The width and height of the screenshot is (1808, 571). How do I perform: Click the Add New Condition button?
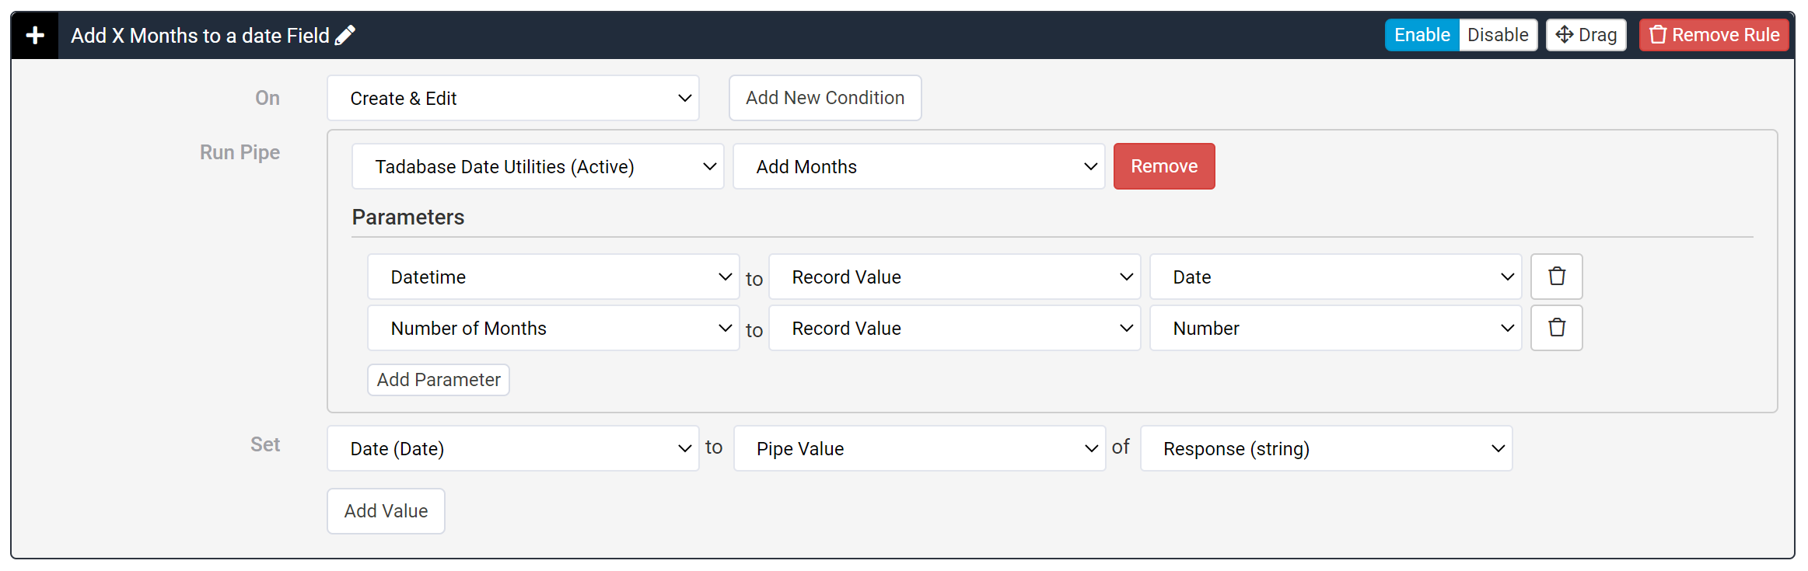tap(825, 98)
